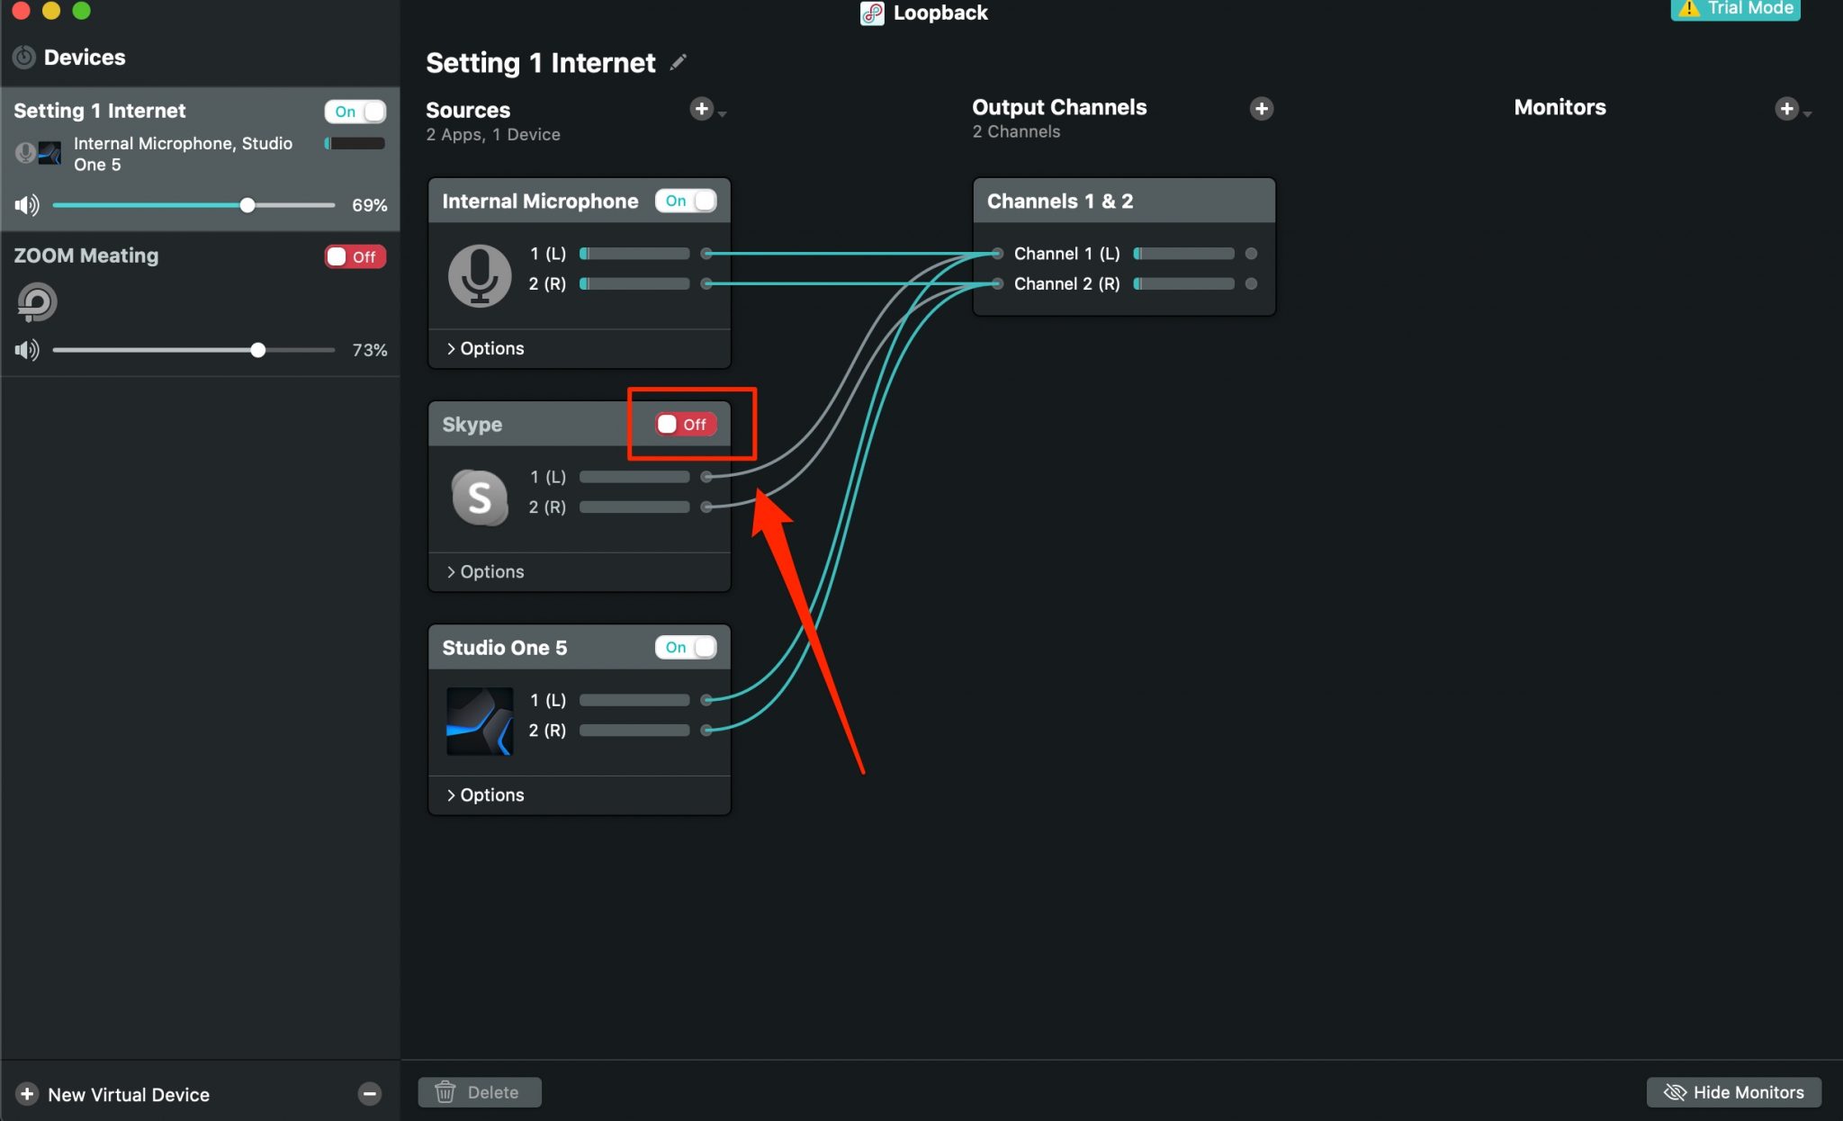1843x1121 pixels.
Task: Click the Trial Mode warning icon
Action: 1689,9
